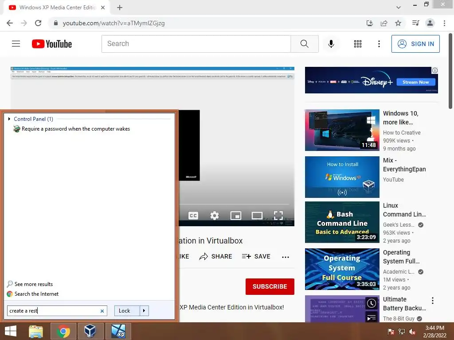Click the Windows Start button
This screenshot has width=454, height=340.
tap(11, 331)
